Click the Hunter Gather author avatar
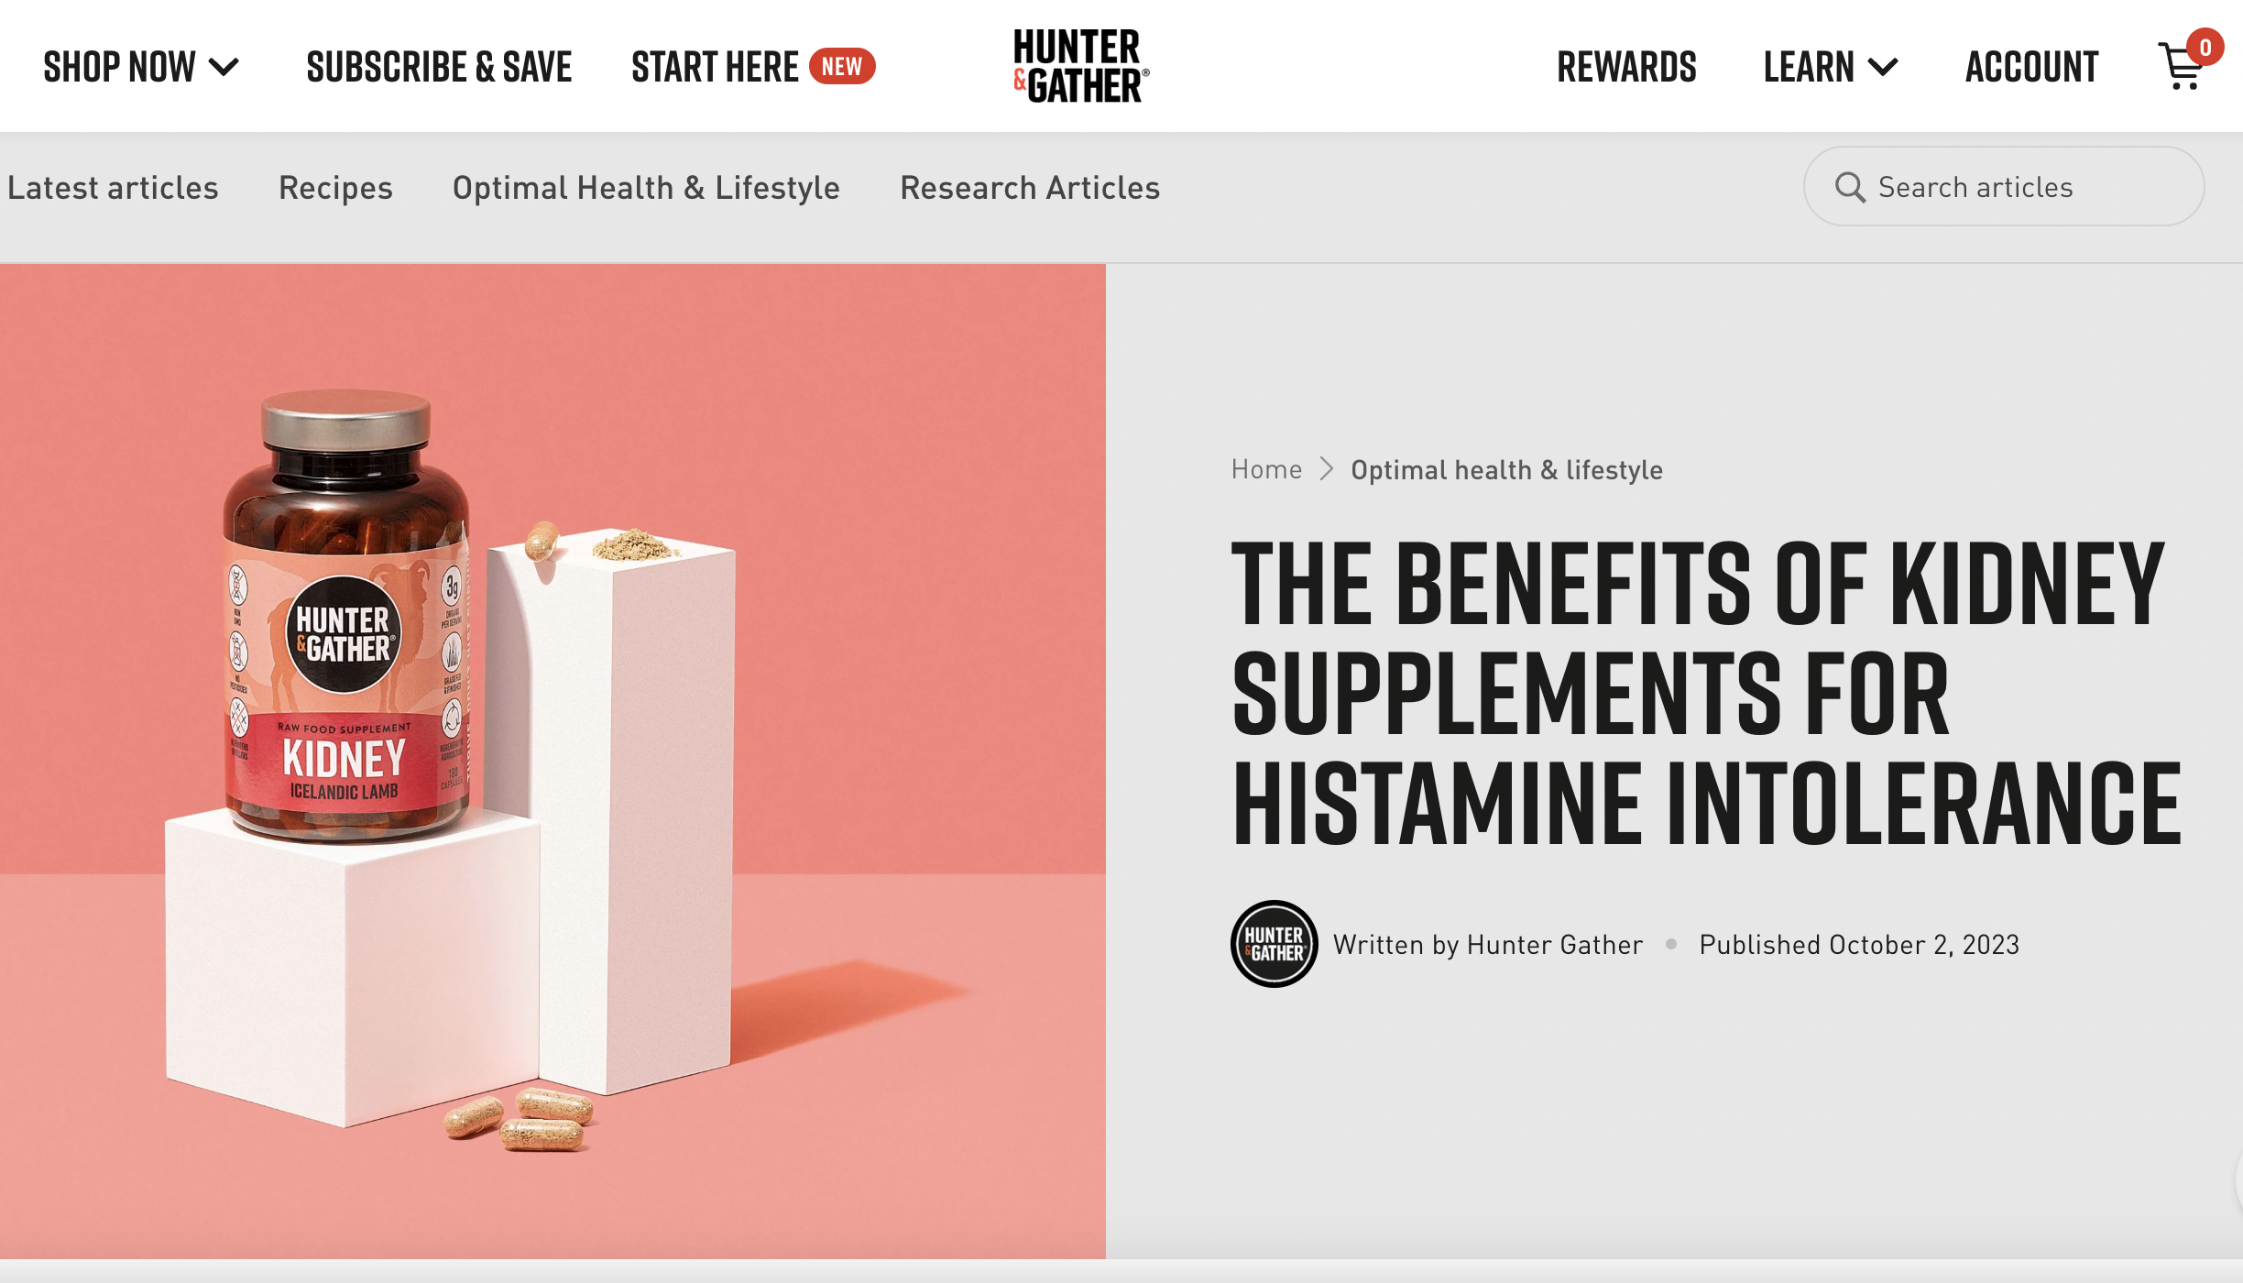Viewport: 2243px width, 1283px height. tap(1274, 944)
